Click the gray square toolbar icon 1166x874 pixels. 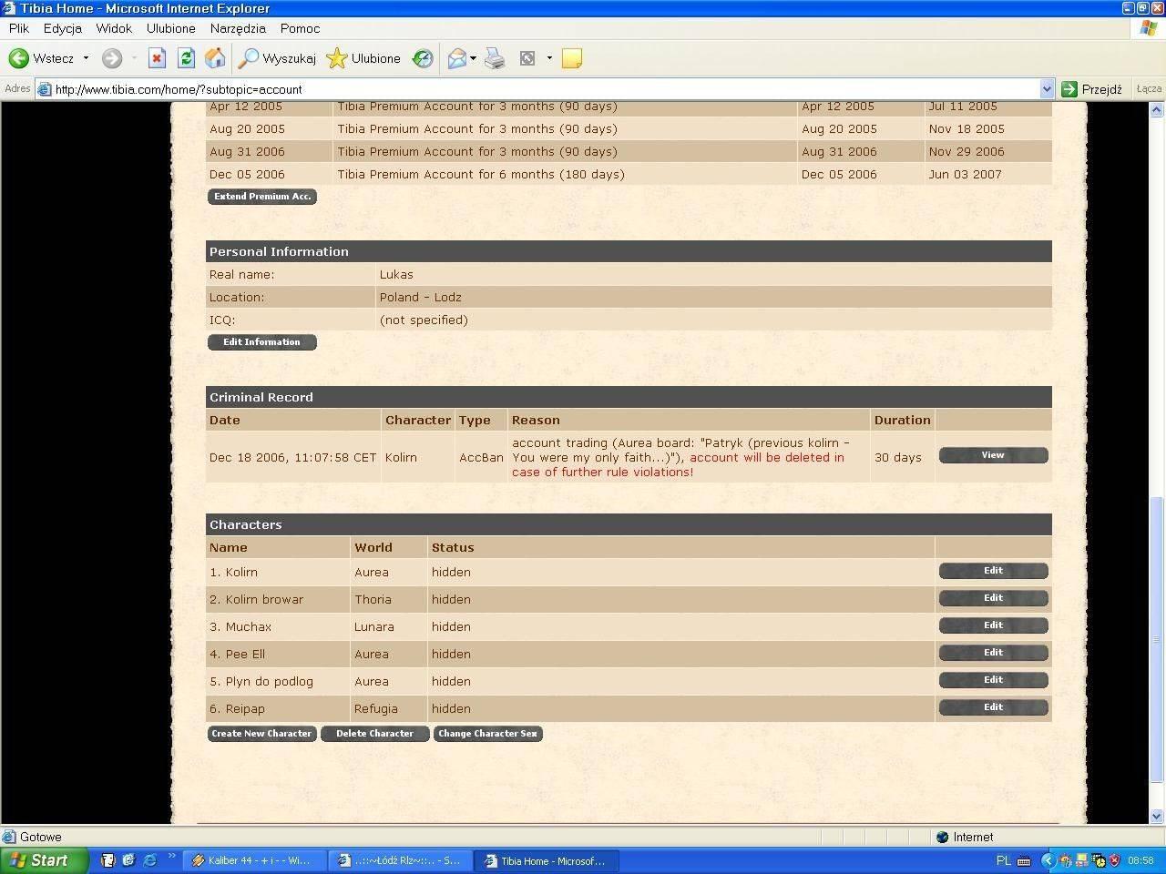(x=527, y=58)
